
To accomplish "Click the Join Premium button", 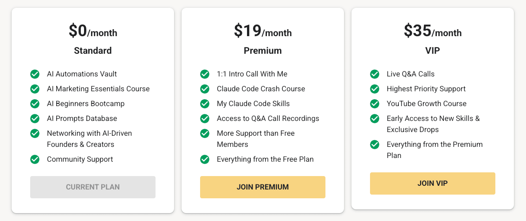I will (x=263, y=187).
